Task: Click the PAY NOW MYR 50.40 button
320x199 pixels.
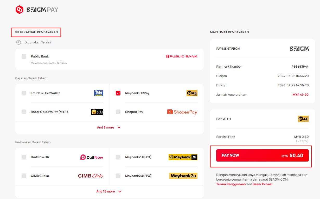Action: [x=263, y=155]
